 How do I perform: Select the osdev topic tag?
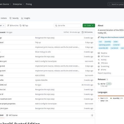tap(116, 42)
